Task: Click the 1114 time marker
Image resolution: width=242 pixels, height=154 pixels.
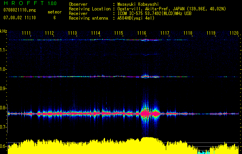Action: coord(95,33)
